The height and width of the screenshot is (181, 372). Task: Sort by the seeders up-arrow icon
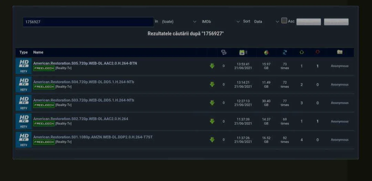[301, 52]
